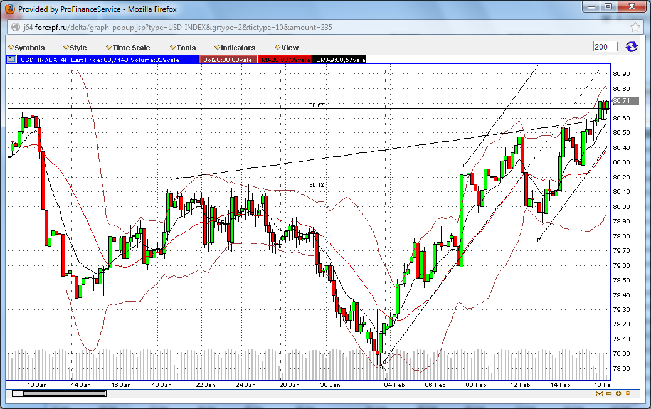Click the MA20 red indicator label
The height and width of the screenshot is (409, 651).
pos(285,60)
